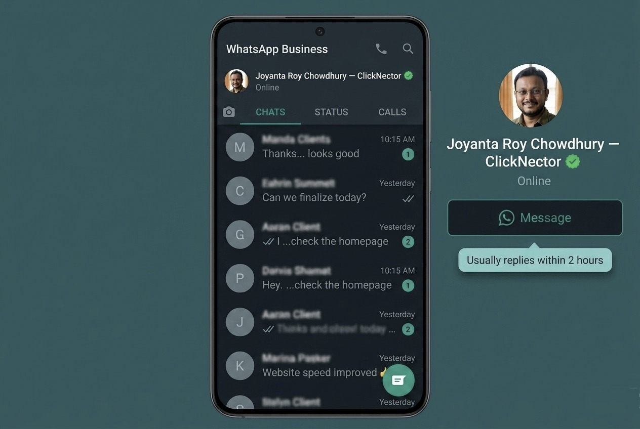Switch to the STATUS tab
The height and width of the screenshot is (429, 640).
click(331, 112)
